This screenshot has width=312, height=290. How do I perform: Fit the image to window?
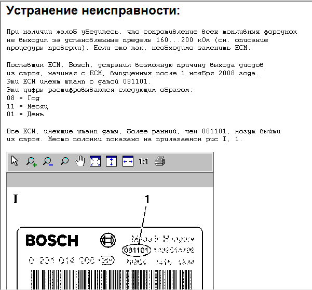tap(96, 161)
